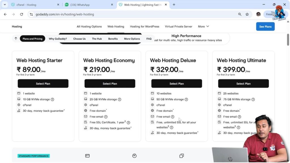Click 10 websites in Deluxe plan
The width and height of the screenshot is (290, 163).
(164, 94)
